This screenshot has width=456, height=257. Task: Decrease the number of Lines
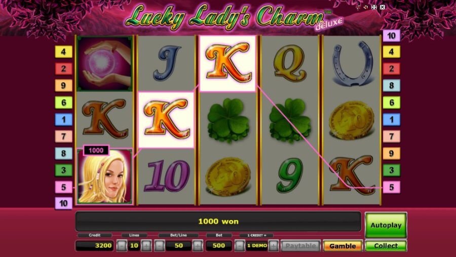tap(122, 246)
